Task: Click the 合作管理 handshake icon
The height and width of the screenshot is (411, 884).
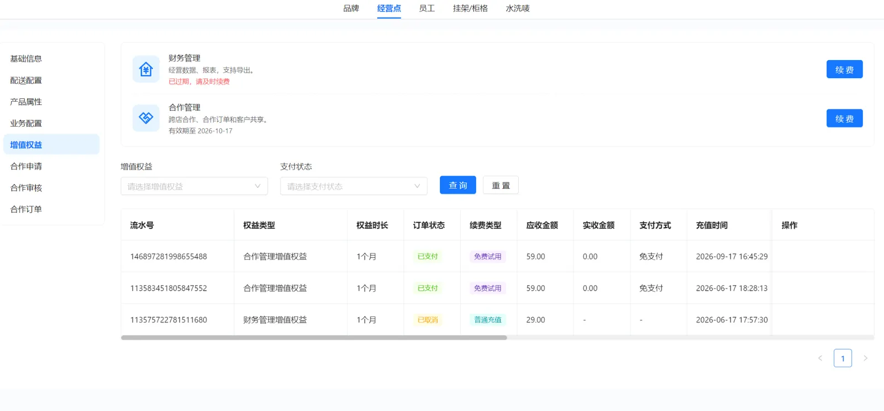Action: click(x=146, y=118)
